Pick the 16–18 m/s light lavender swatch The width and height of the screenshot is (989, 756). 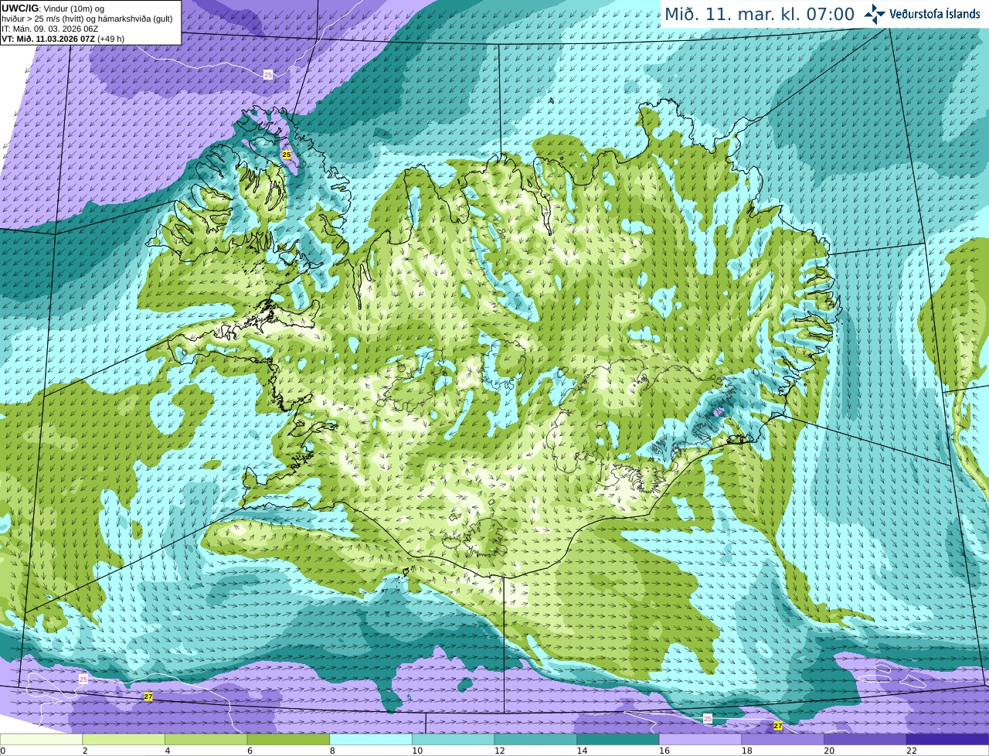pyautogui.click(x=700, y=739)
